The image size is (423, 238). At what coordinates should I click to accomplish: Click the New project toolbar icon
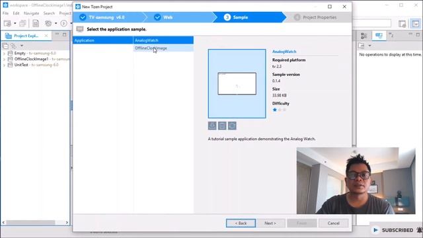[7, 24]
